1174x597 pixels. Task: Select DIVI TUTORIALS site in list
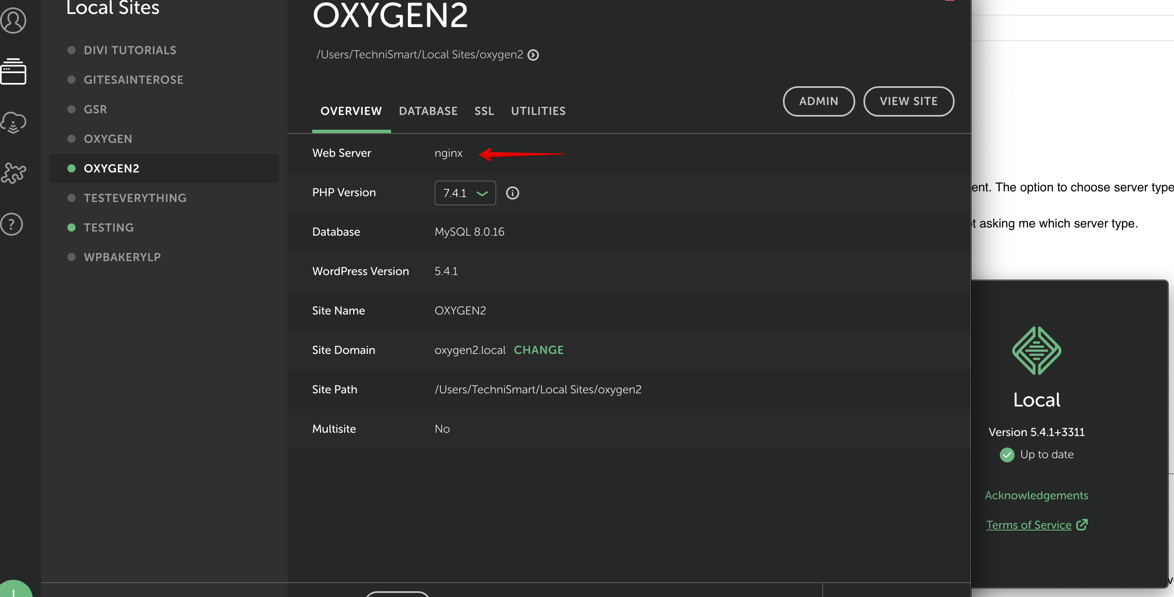[164, 50]
